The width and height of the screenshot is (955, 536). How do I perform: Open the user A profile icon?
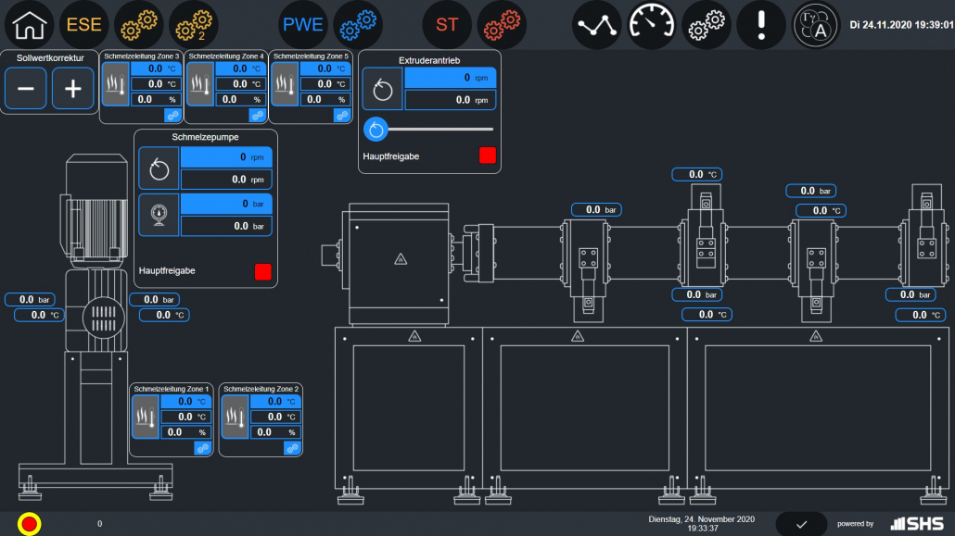[x=815, y=25]
